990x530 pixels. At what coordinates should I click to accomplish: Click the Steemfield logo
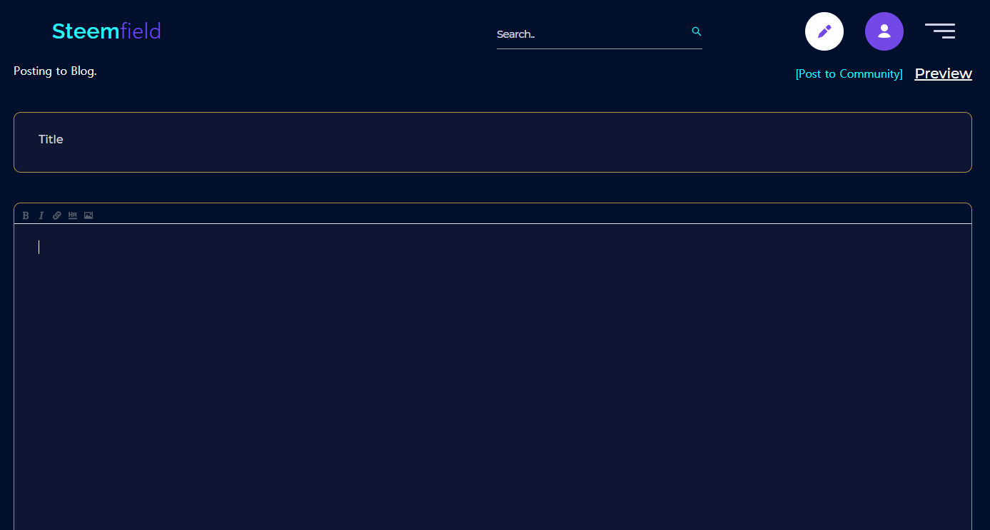106,31
